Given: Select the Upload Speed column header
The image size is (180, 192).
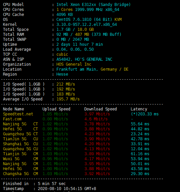Looking at the screenshot, I should 56,109.
